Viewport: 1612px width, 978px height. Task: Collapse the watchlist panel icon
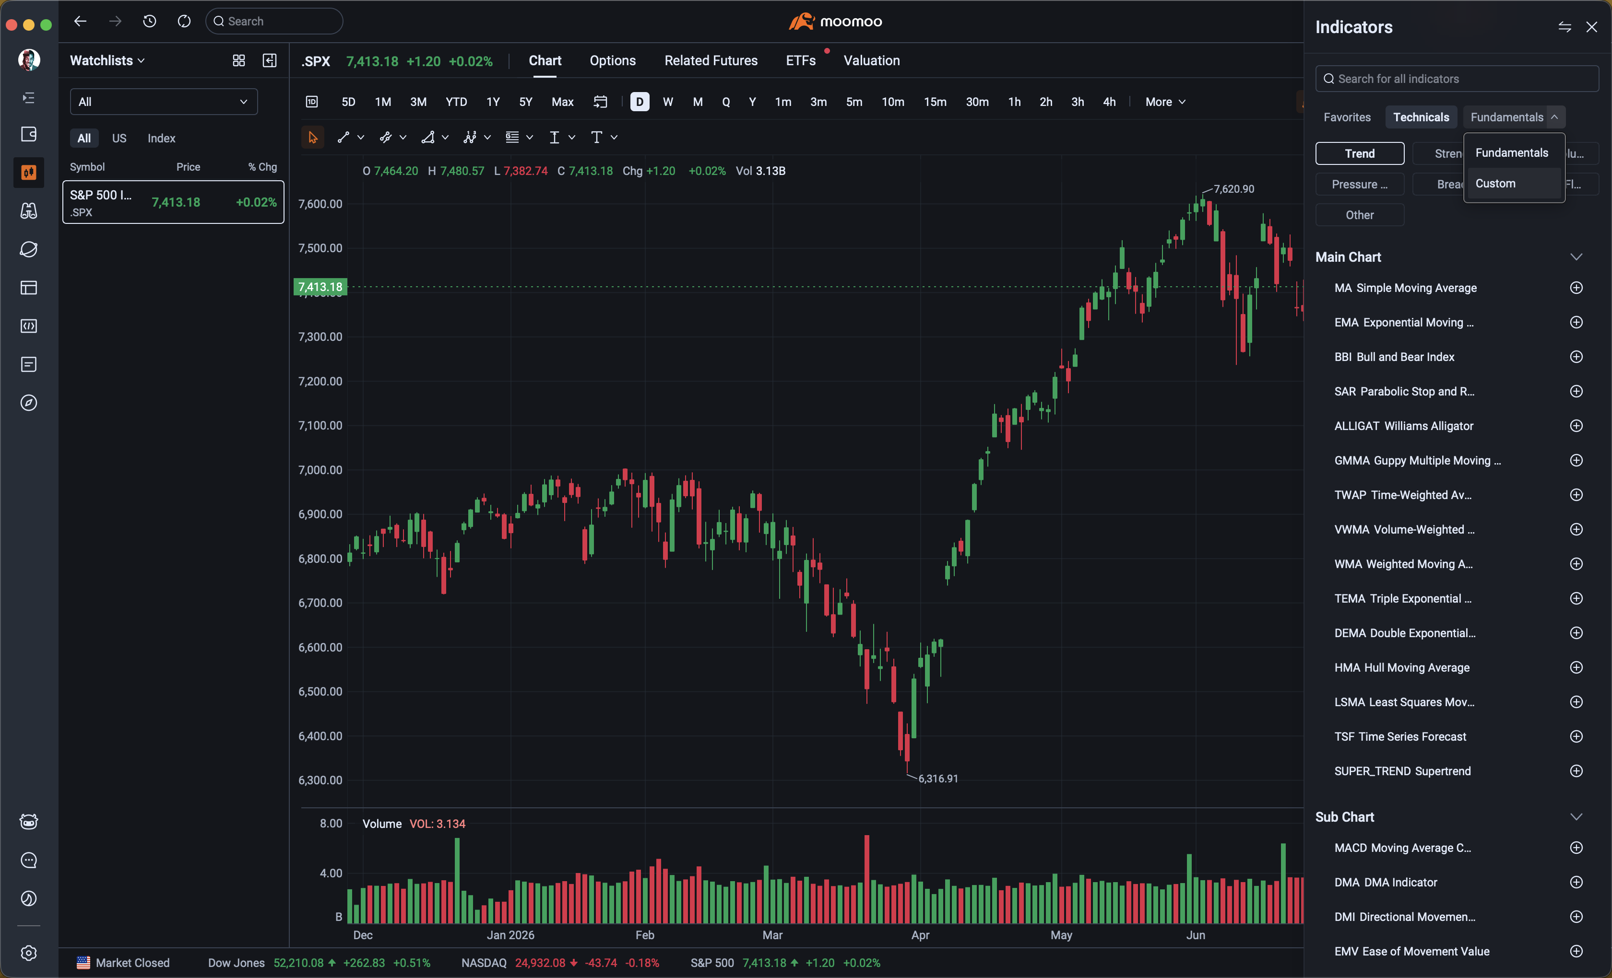click(x=270, y=60)
